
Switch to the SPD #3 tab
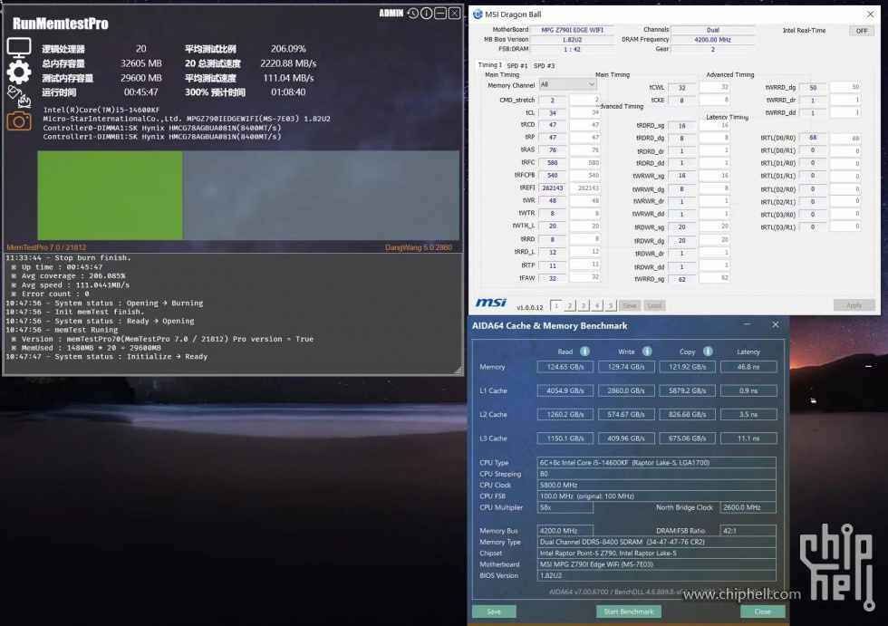(x=544, y=65)
